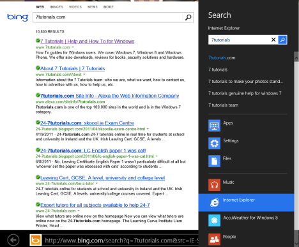Click the Bing logo
The width and height of the screenshot is (299, 247).
18,17
